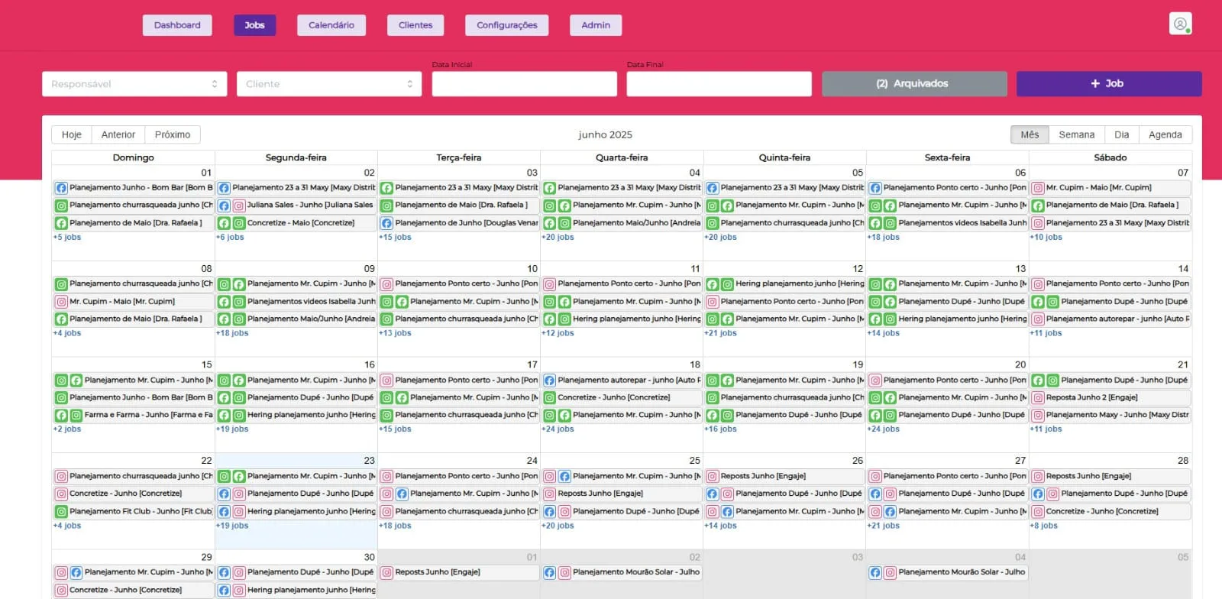Click Instagram icon on Reposts Junho, day 26
The height and width of the screenshot is (599, 1222).
pyautogui.click(x=713, y=477)
